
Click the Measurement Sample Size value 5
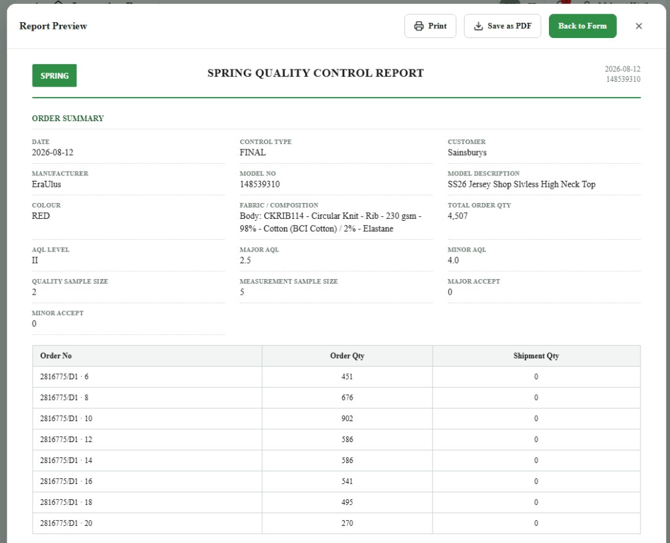pyautogui.click(x=242, y=292)
